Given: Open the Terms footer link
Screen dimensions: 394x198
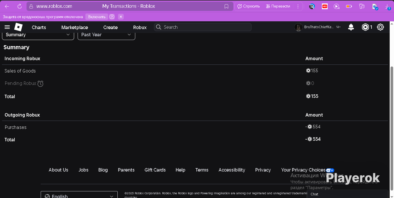Looking at the screenshot, I should pos(202,170).
